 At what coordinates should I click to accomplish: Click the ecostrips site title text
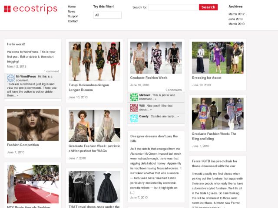click(35, 9)
